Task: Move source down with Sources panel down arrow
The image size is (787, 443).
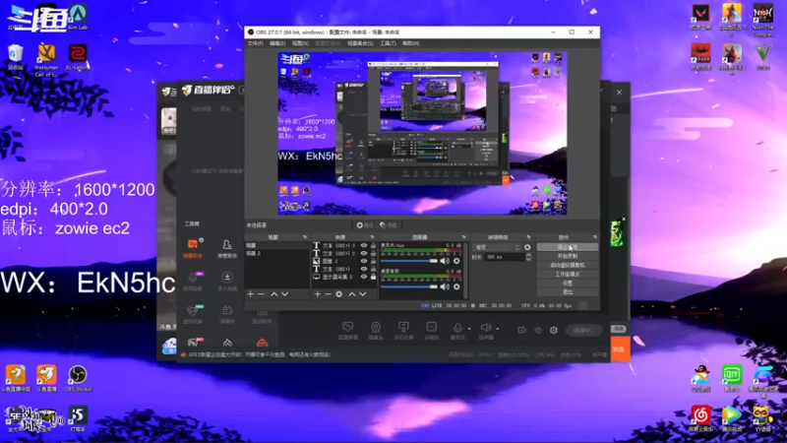Action: (x=362, y=294)
